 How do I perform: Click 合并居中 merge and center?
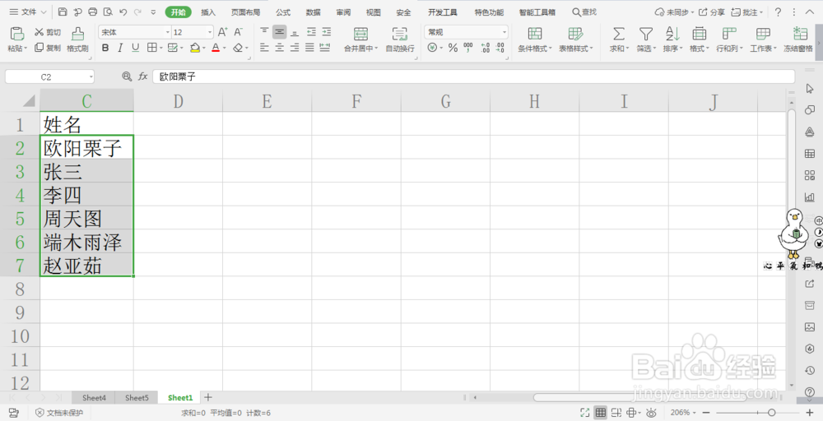[360, 39]
